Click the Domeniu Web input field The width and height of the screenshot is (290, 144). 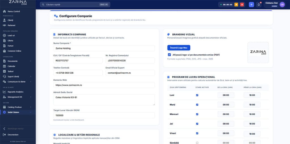point(104,85)
